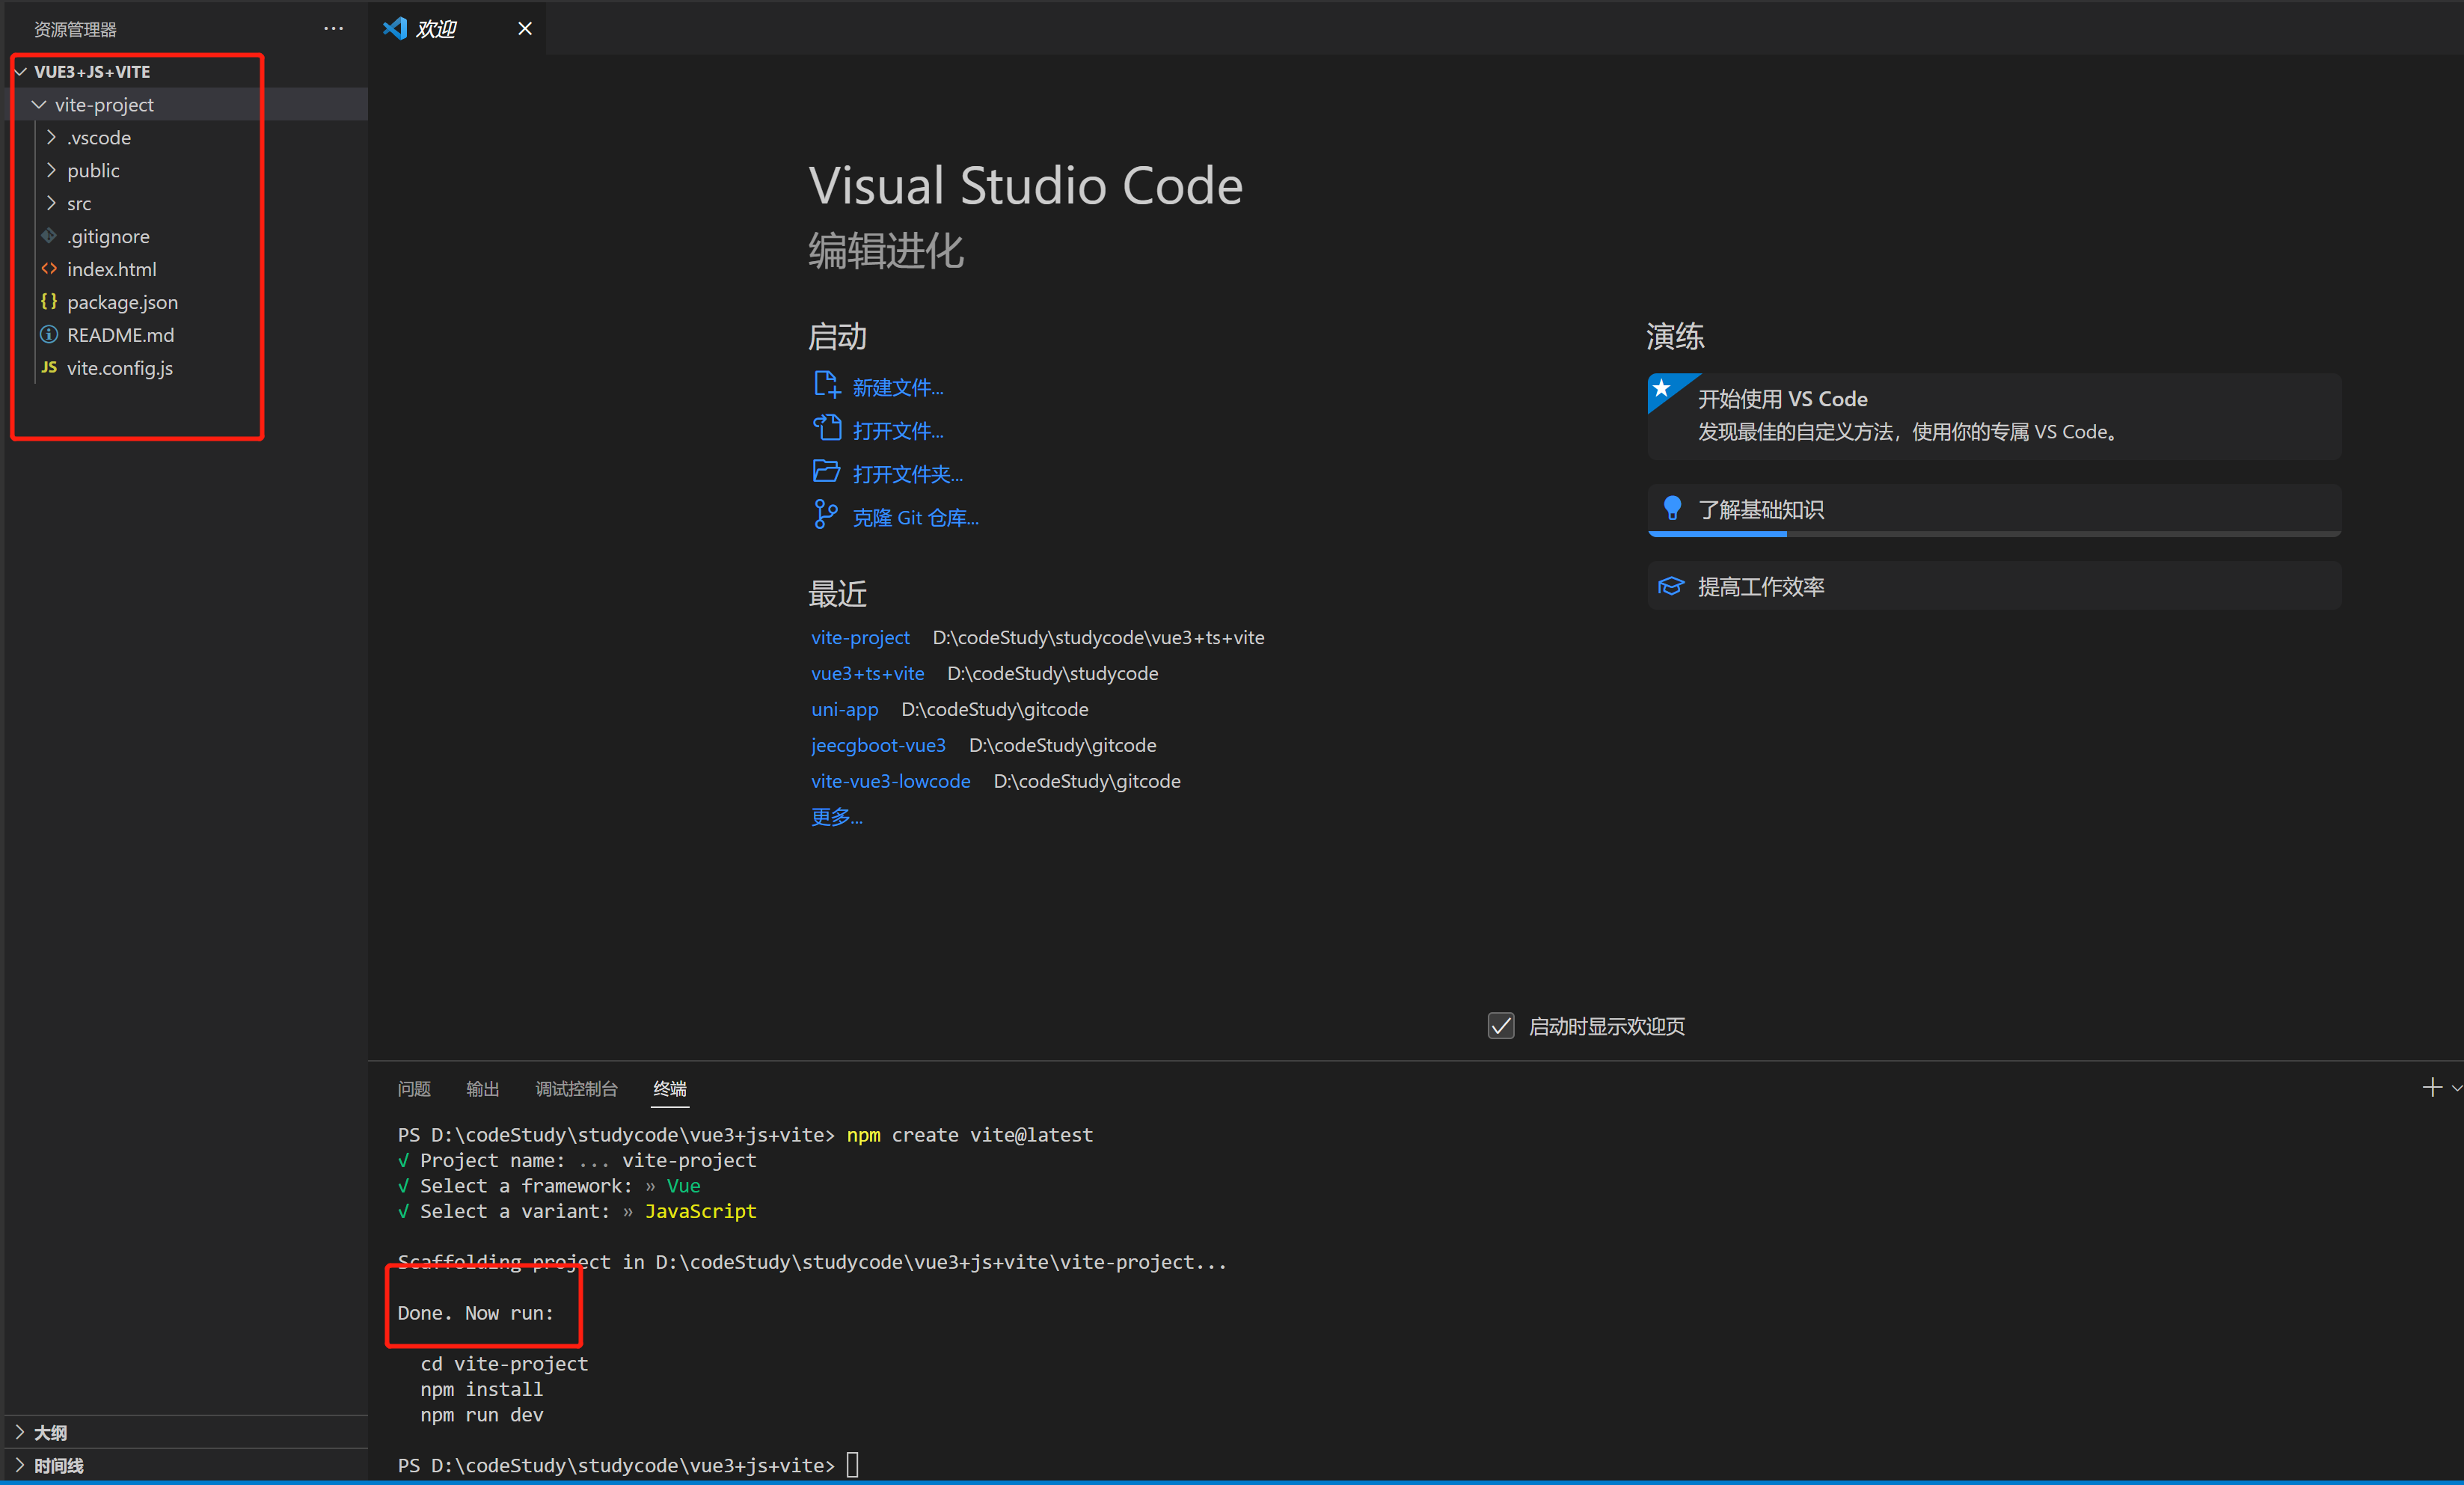Toggle 启动时显示欢迎页 checkbox
Image resolution: width=2464 pixels, height=1485 pixels.
1501,1026
